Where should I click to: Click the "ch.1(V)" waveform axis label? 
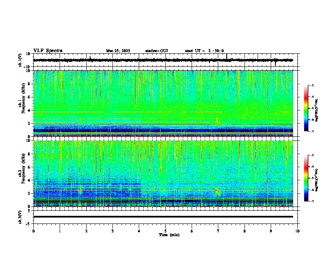tap(20, 60)
